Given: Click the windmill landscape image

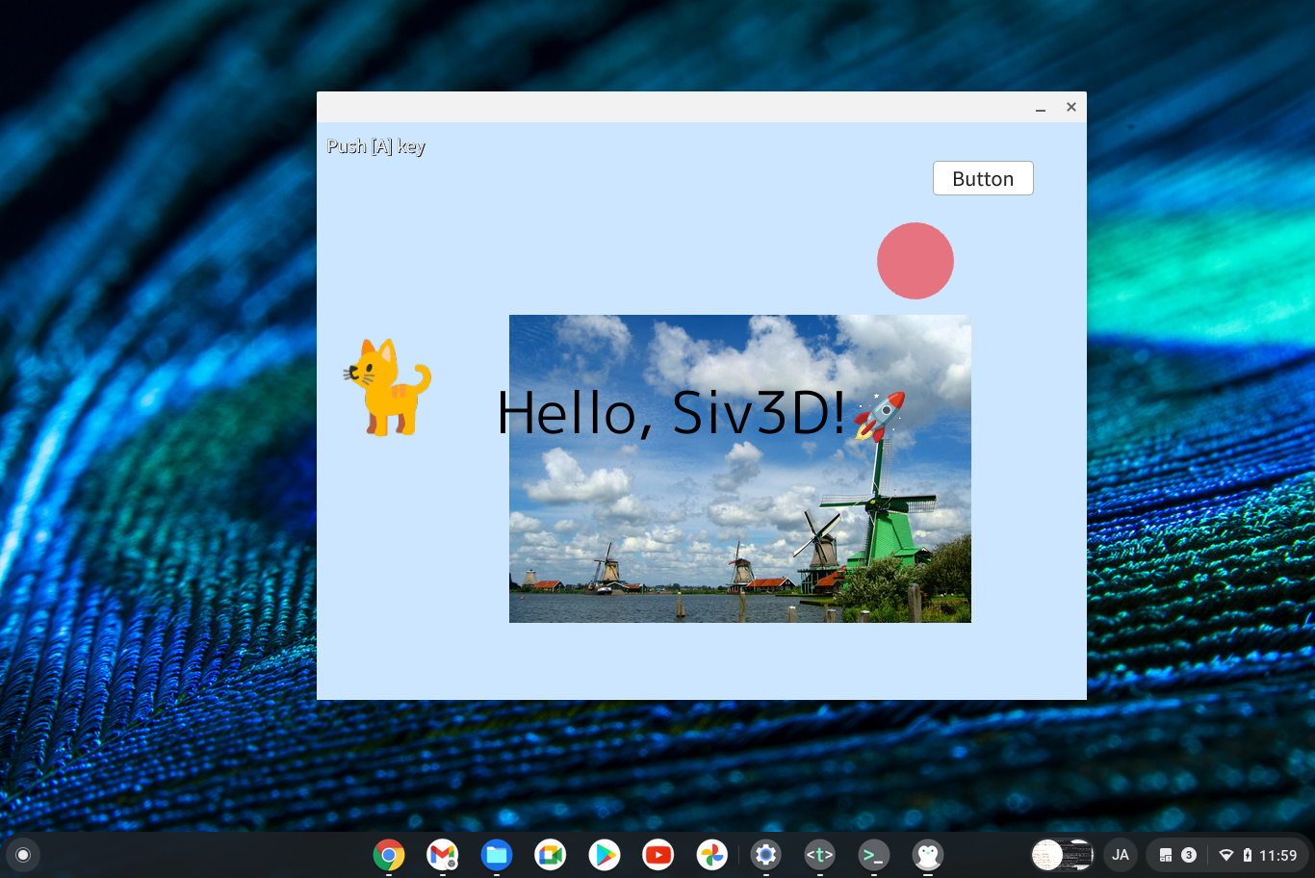Looking at the screenshot, I should tap(740, 469).
